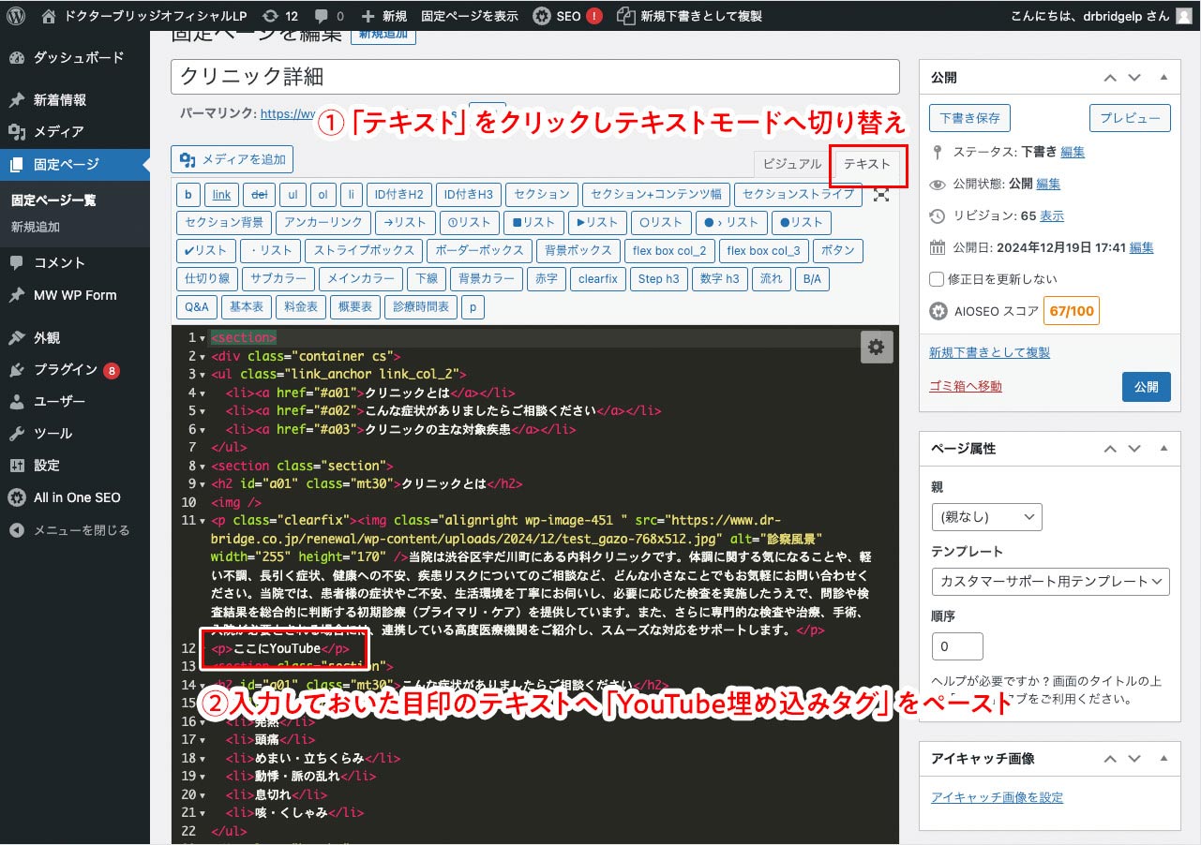Click the SEO gear item in admin bar

coord(567,16)
